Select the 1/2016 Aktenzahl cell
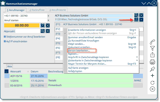Screen dimensions: 160x102 (20, 81)
